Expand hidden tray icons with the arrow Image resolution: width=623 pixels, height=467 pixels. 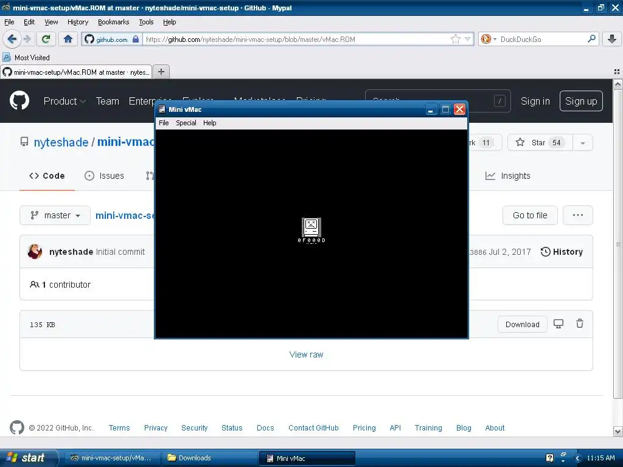[577, 458]
